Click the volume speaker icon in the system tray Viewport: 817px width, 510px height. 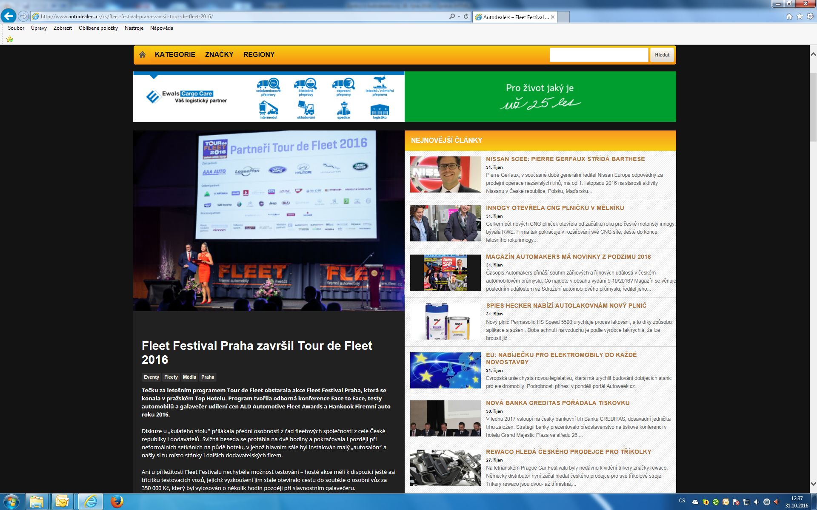click(x=757, y=502)
